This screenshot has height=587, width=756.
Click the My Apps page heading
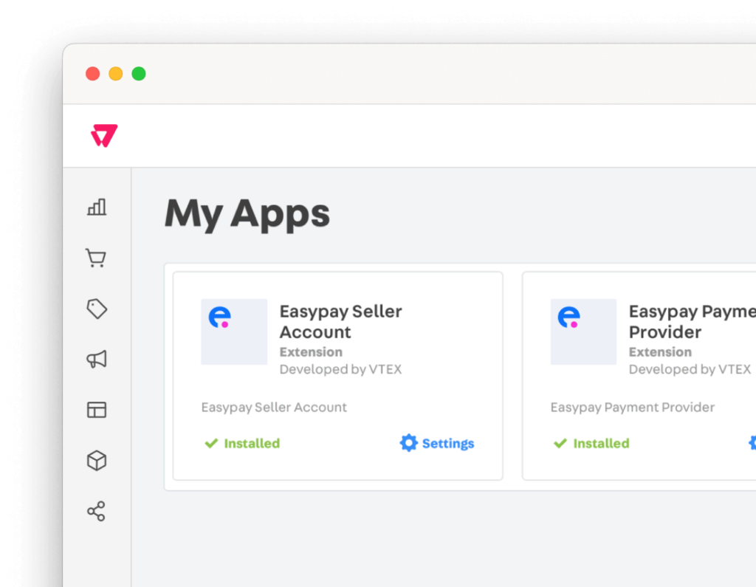(x=247, y=213)
